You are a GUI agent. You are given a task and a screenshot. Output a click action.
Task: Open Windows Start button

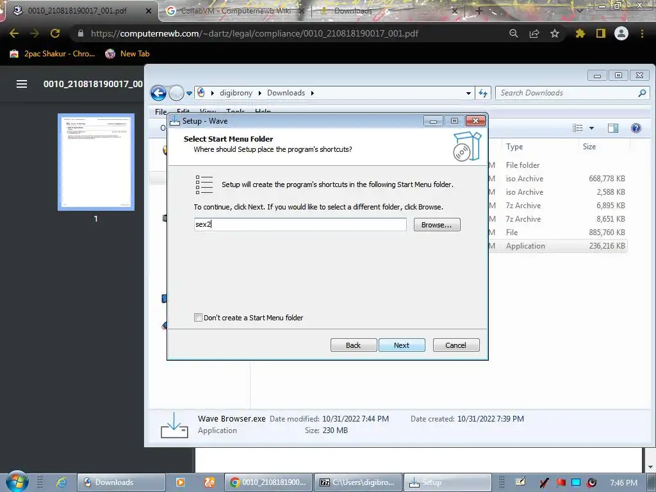16,482
